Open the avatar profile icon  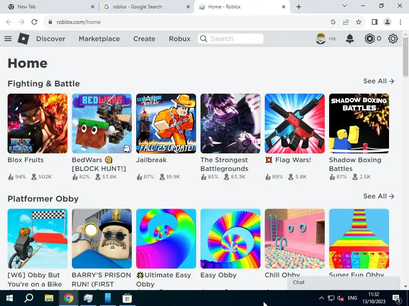321,39
